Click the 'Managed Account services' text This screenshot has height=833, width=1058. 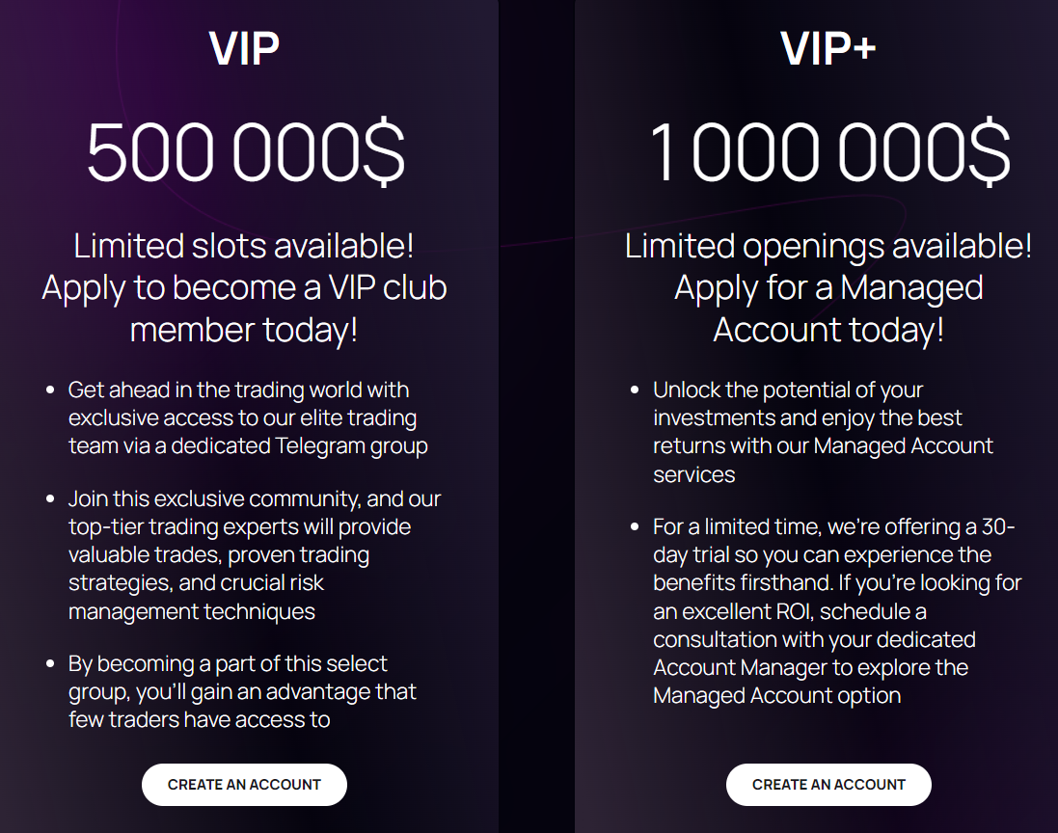[x=824, y=460]
